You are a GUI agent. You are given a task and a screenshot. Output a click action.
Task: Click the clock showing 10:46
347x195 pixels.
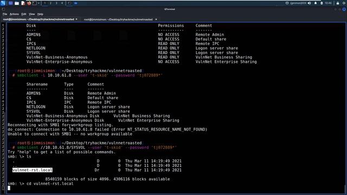point(329,3)
